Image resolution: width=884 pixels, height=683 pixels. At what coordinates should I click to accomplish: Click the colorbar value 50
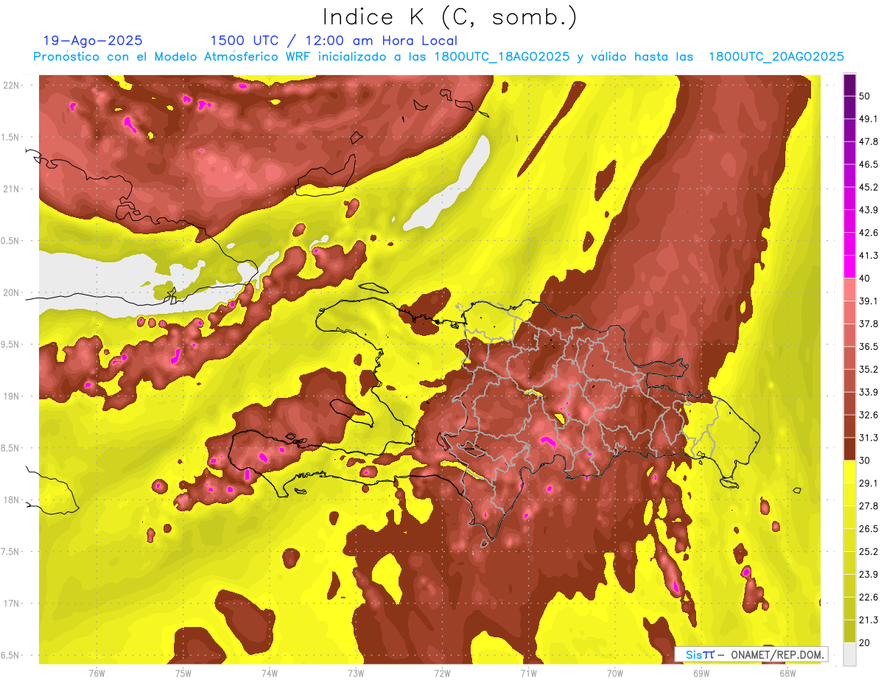tap(865, 96)
